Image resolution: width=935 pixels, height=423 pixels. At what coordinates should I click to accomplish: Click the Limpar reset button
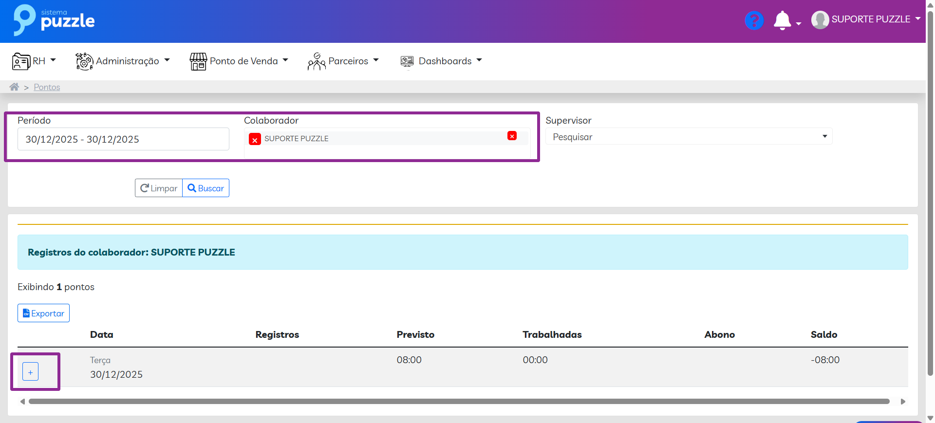click(x=159, y=188)
